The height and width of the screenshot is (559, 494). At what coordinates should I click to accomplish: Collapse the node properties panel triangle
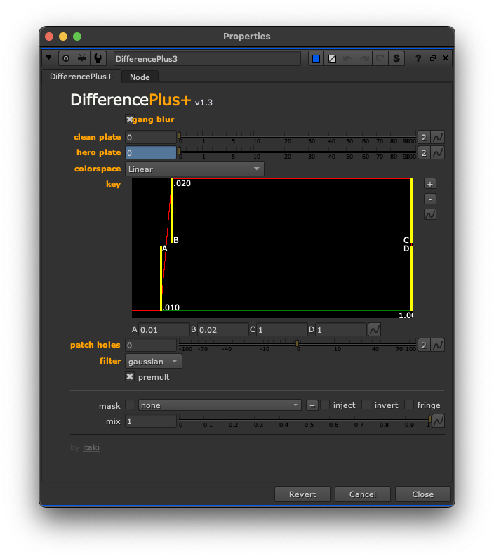[x=48, y=58]
